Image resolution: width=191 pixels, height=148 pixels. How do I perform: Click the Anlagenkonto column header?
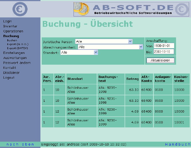163,79
